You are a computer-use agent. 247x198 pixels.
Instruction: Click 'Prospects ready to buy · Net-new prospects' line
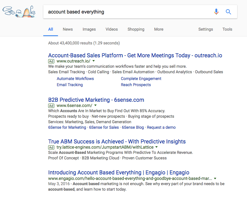coord(111,116)
